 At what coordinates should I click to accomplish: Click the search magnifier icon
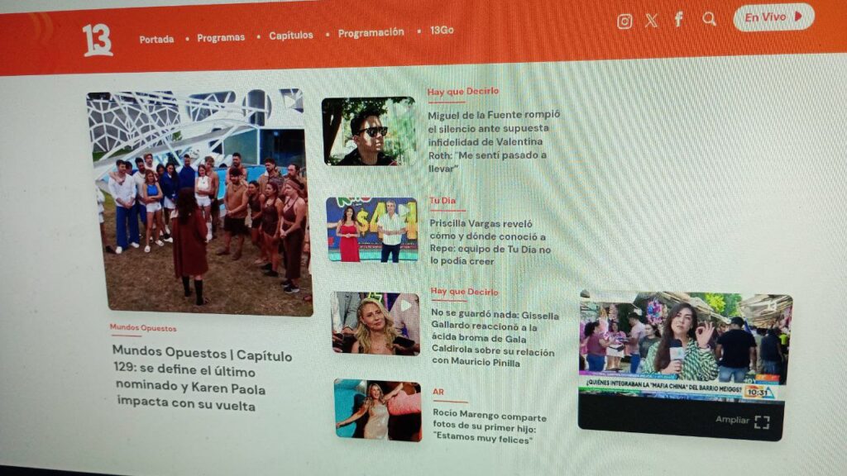pos(709,17)
